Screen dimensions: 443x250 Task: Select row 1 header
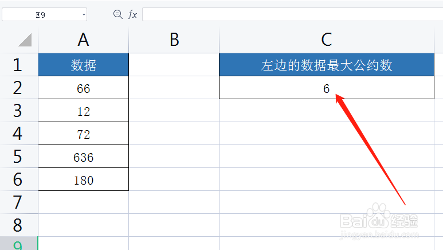pyautogui.click(x=18, y=65)
